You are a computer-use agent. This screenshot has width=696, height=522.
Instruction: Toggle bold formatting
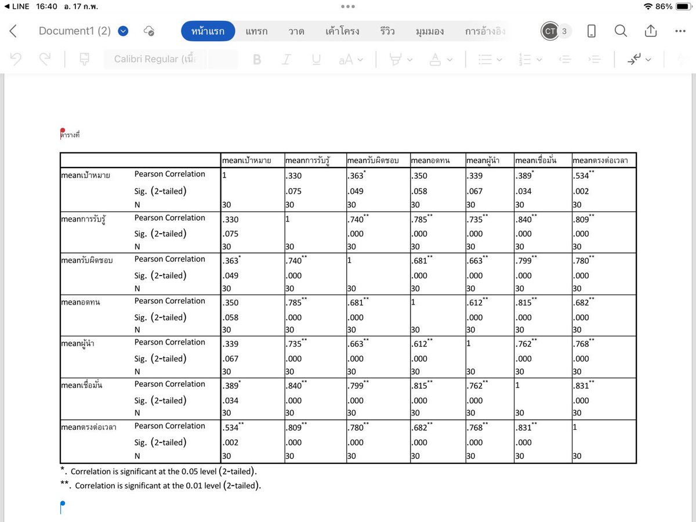click(257, 59)
